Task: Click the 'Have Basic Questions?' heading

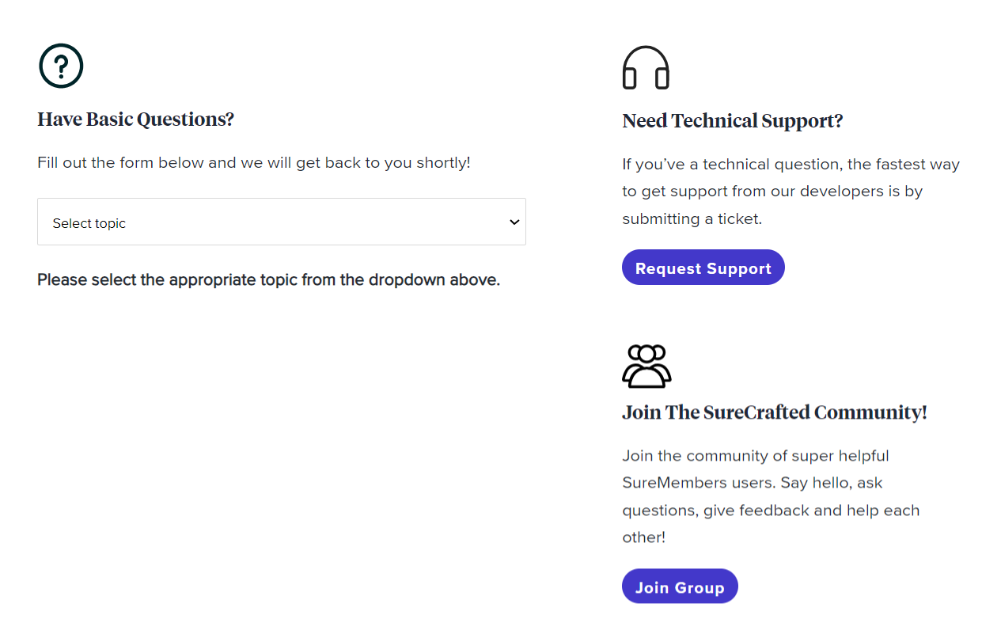Action: coord(136,120)
